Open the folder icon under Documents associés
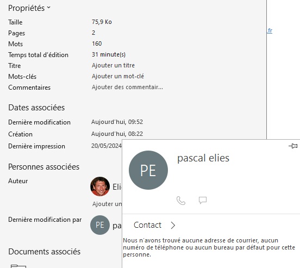300x268 pixels. point(18,266)
